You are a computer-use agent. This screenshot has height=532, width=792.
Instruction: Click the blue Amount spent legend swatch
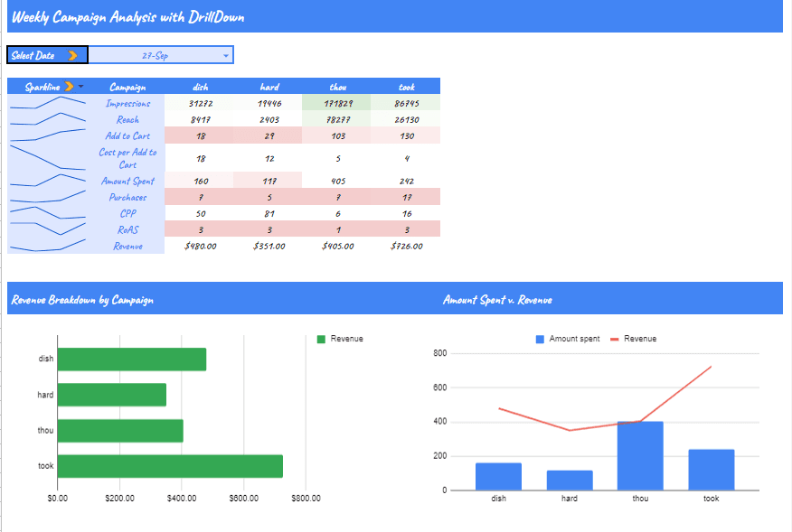click(540, 339)
